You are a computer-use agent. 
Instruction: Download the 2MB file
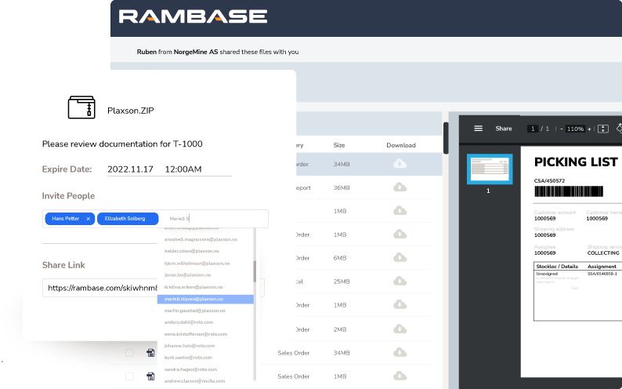pos(400,329)
